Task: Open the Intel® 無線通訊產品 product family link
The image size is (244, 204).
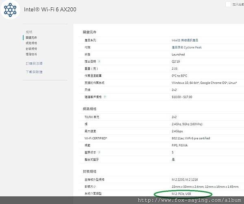Action: click(x=185, y=40)
